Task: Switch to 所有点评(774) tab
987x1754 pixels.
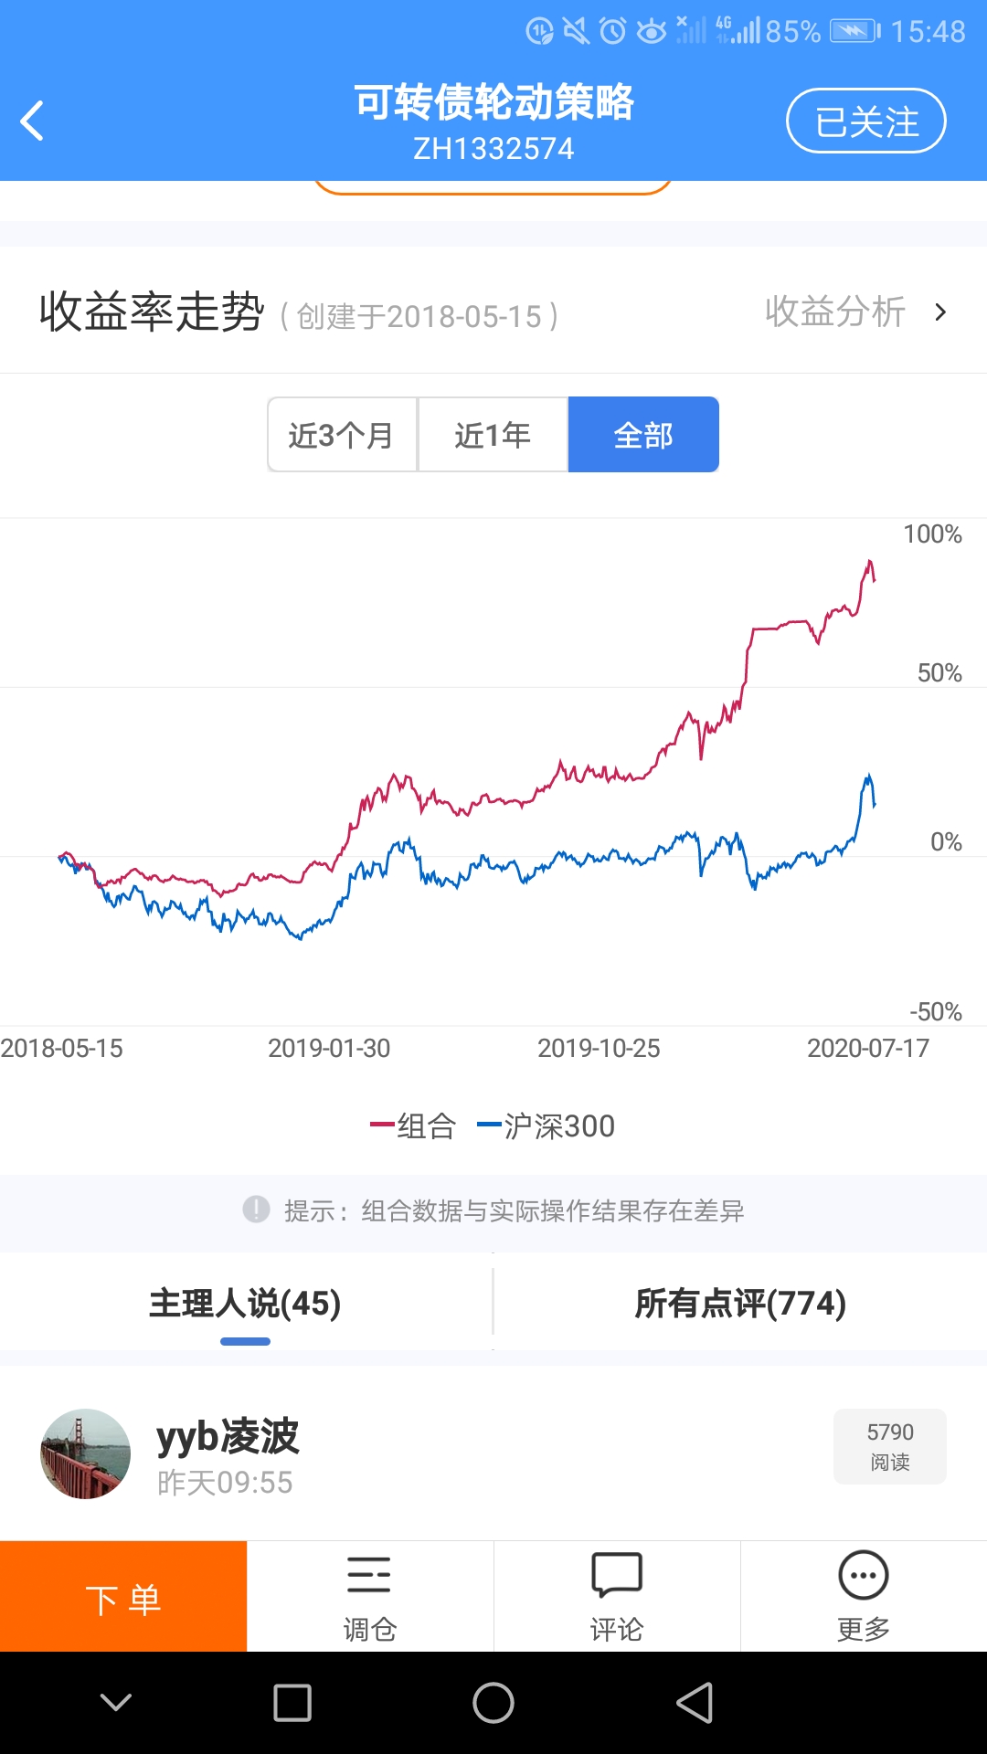Action: pyautogui.click(x=740, y=1304)
